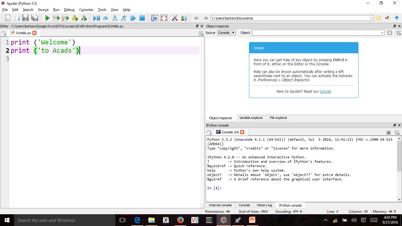Run the current file with the green Run icon
Screen dimensions: 402x226
coord(47,18)
